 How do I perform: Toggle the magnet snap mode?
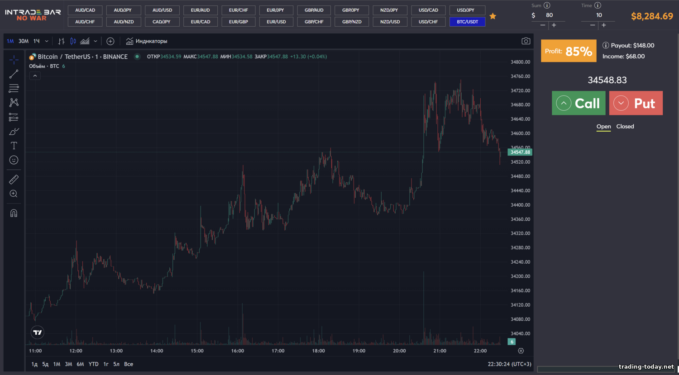(14, 213)
